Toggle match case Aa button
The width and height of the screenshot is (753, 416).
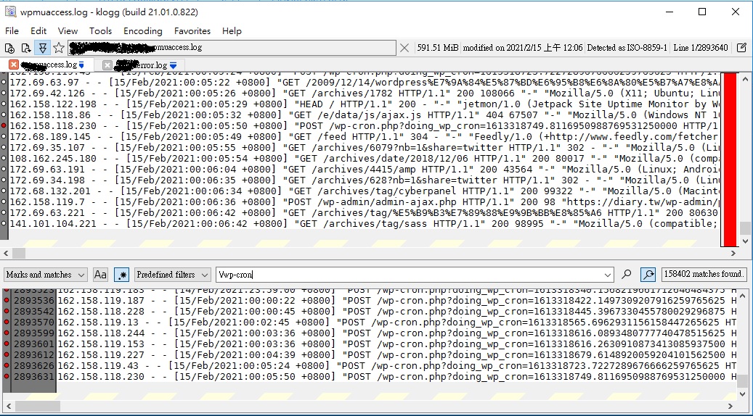pyautogui.click(x=100, y=275)
